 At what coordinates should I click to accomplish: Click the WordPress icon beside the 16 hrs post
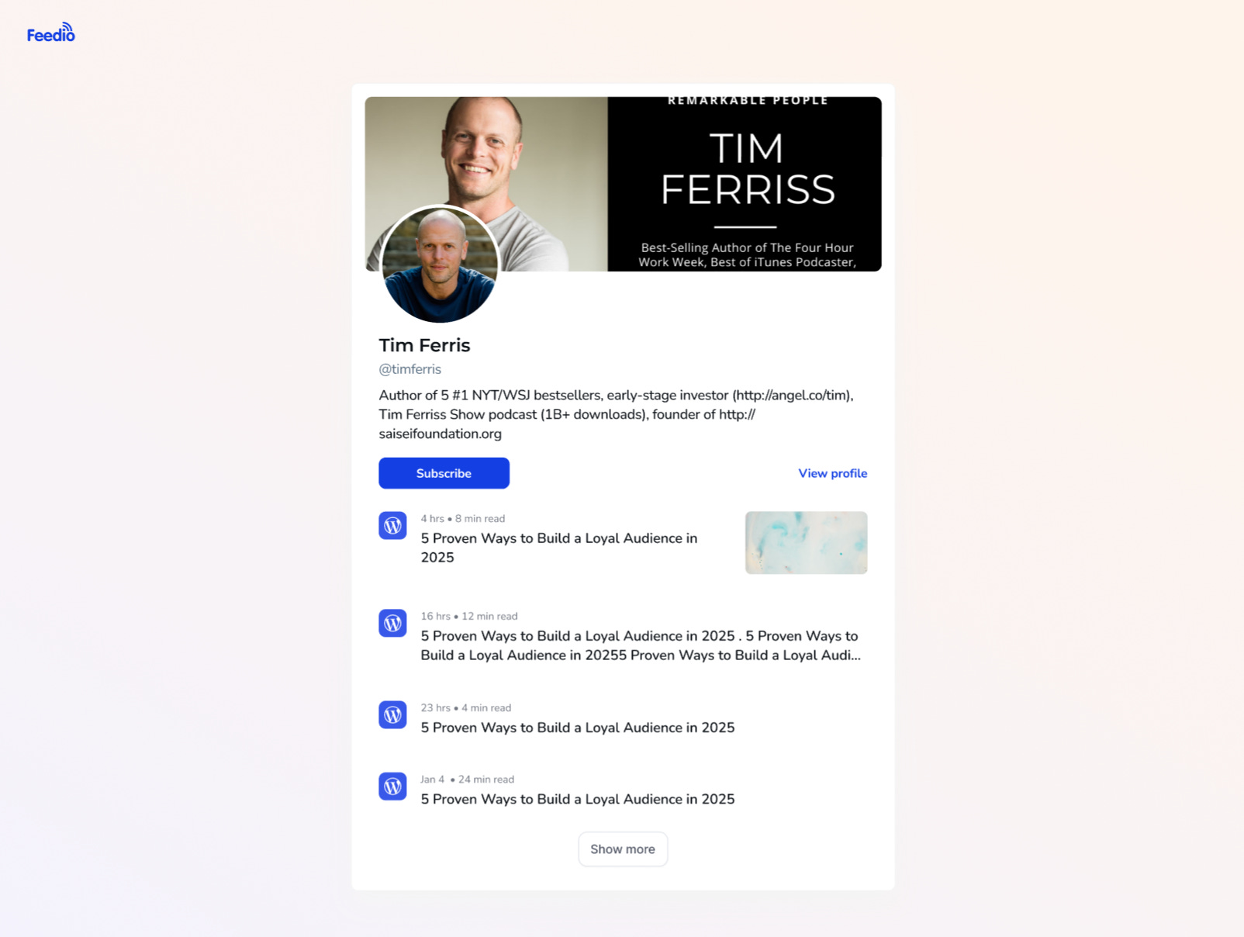tap(392, 623)
